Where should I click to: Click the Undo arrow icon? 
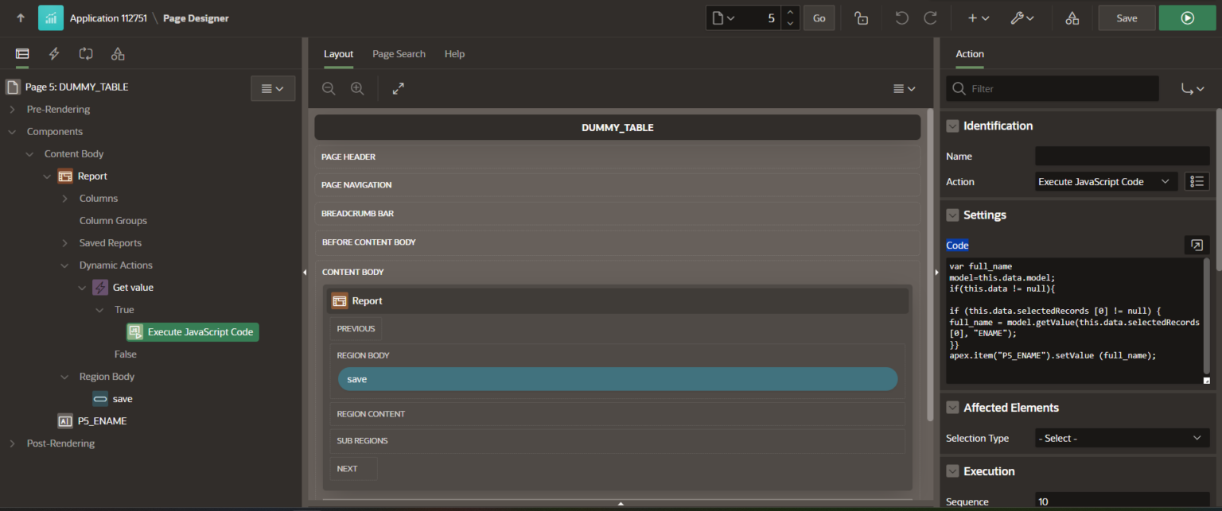[901, 18]
